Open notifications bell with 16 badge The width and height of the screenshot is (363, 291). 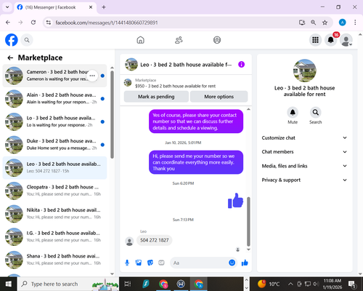point(331,40)
